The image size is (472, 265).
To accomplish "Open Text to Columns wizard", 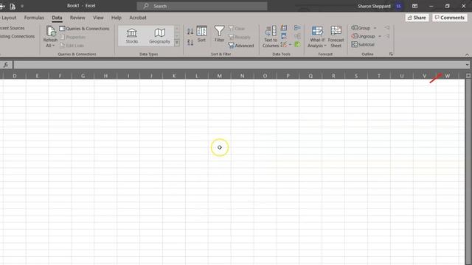I will 271,37.
